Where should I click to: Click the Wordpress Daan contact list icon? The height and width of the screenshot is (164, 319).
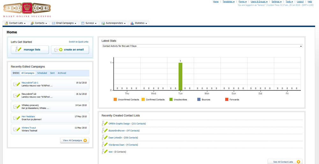tap(105, 145)
